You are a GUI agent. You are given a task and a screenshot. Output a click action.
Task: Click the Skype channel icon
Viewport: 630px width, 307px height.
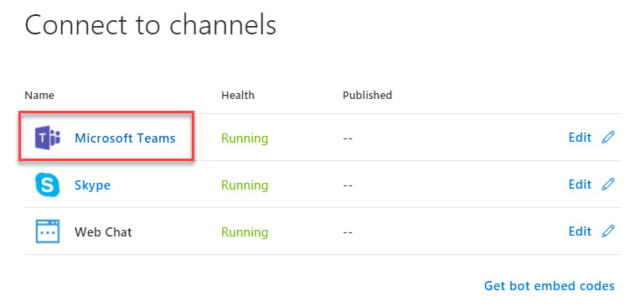[x=48, y=185]
